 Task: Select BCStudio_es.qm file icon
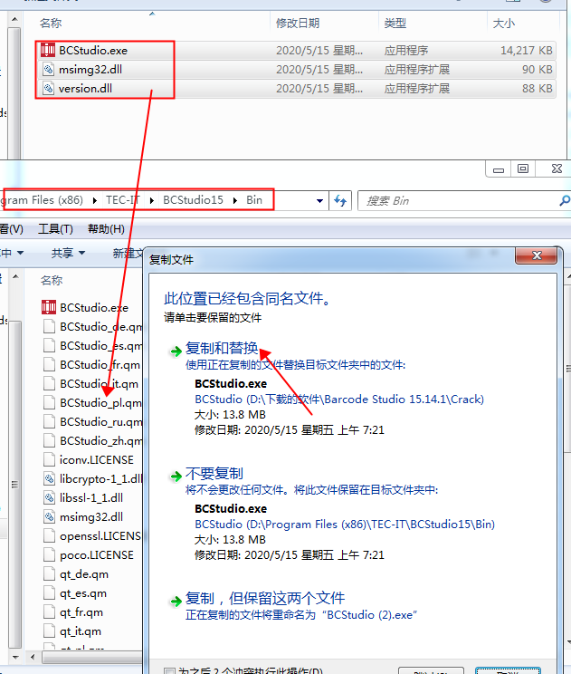(x=50, y=345)
